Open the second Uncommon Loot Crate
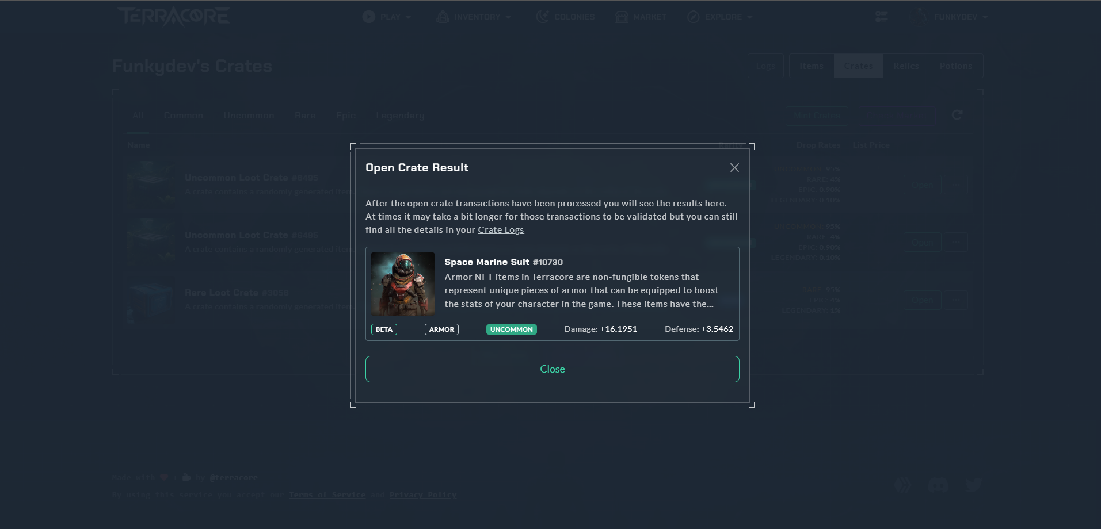The image size is (1101, 529). point(922,242)
